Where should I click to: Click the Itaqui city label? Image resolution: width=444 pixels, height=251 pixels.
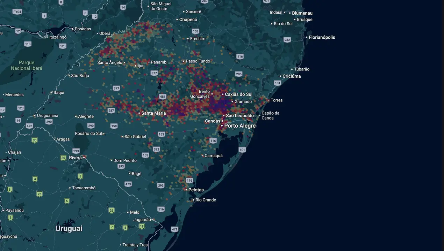(x=59, y=93)
